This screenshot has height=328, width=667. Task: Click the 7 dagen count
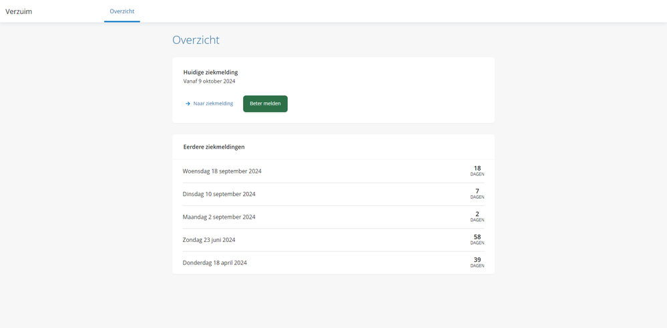click(477, 193)
